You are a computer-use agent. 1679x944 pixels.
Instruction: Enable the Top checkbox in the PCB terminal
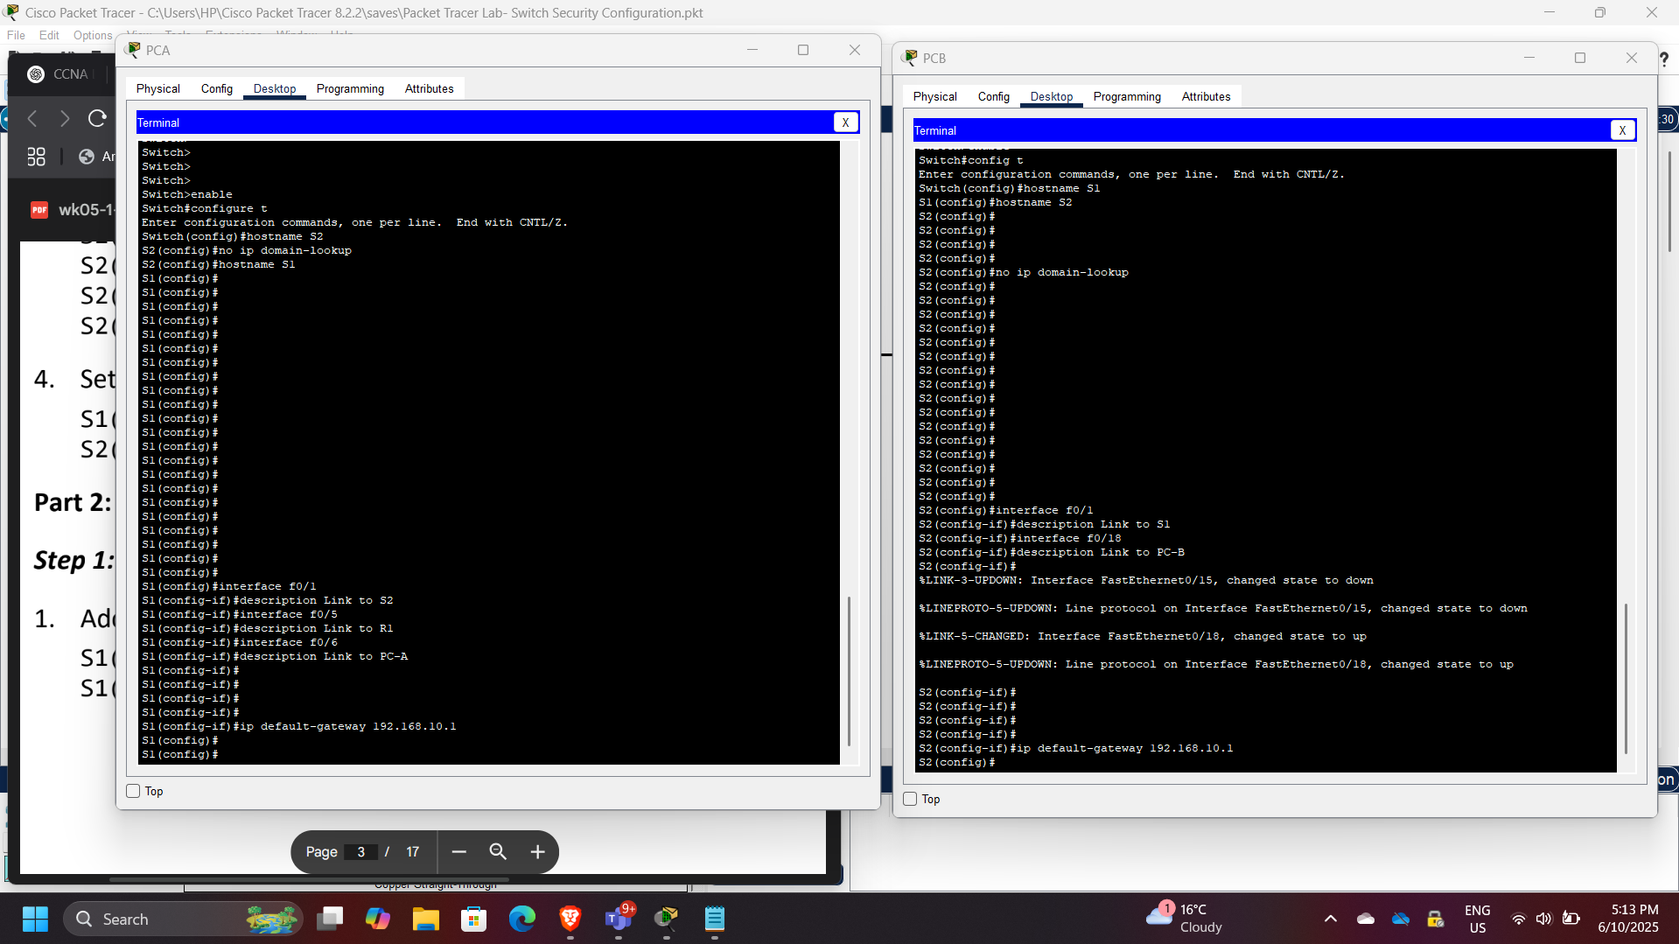tap(910, 799)
